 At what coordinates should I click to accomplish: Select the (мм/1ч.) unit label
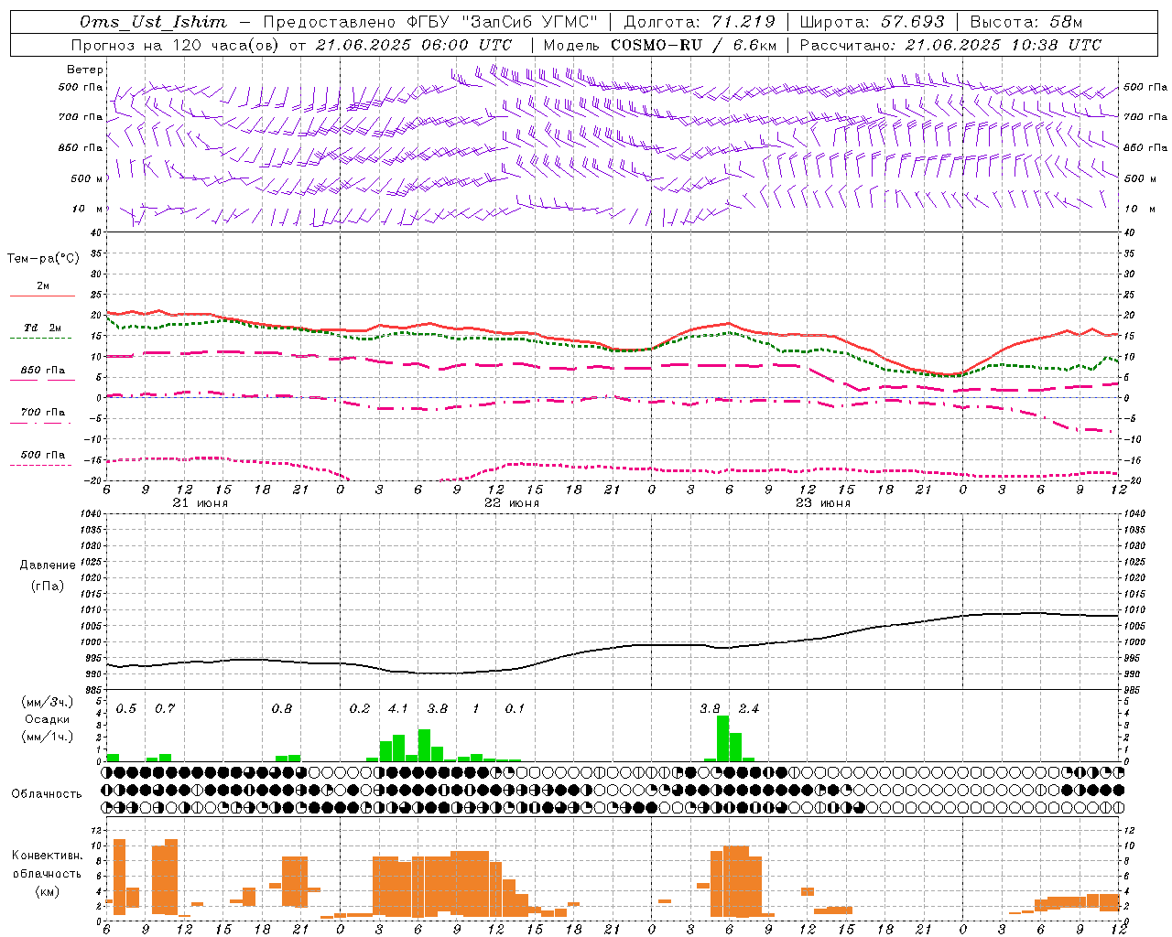[48, 736]
